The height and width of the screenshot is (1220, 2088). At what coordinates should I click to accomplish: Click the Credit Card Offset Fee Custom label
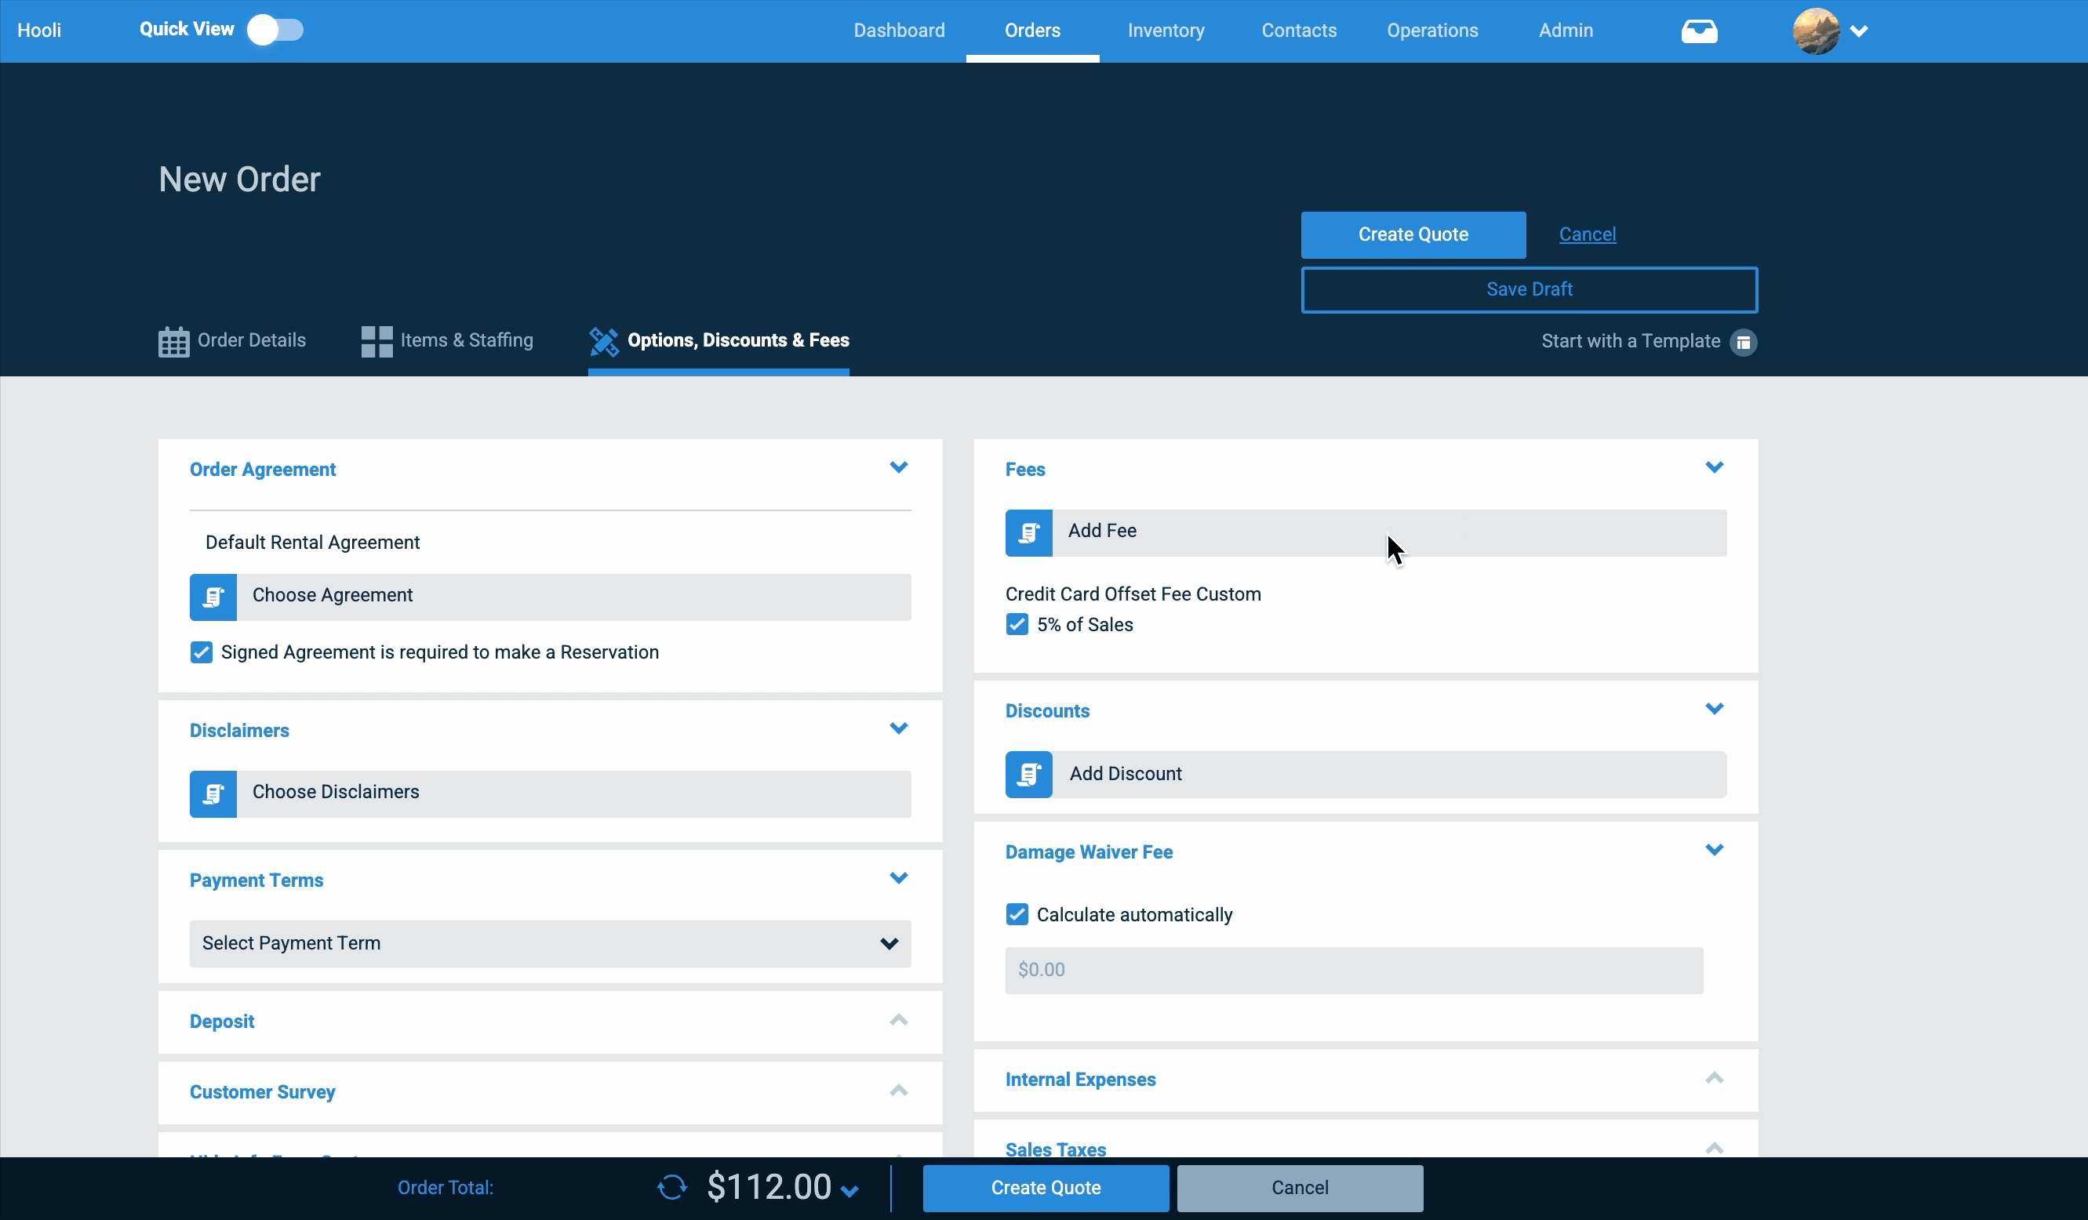1133,594
